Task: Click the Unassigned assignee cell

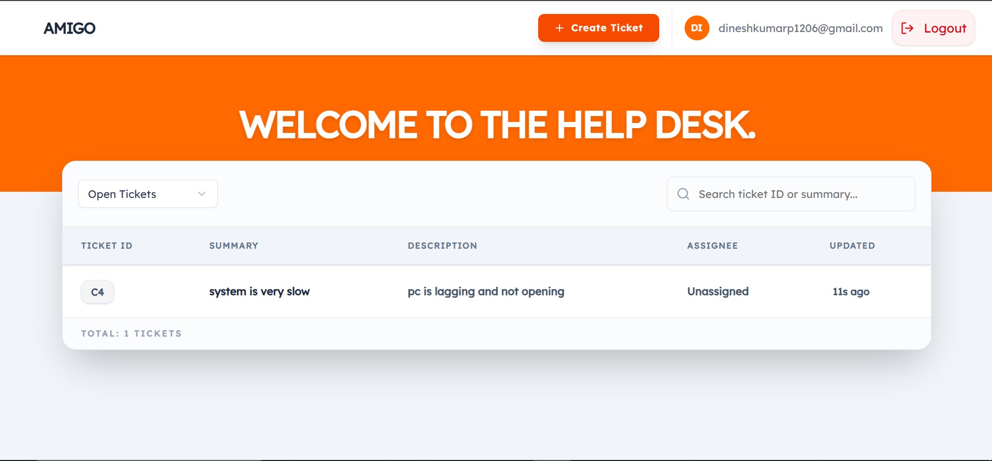Action: 718,291
